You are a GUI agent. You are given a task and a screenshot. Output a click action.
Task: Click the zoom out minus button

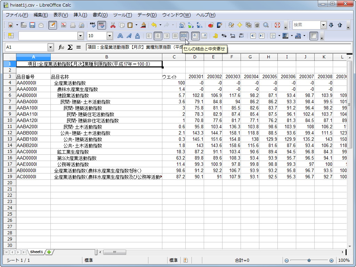click(x=287, y=260)
